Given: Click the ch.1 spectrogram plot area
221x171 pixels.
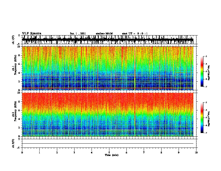Looking at the screenshot, I should 108,68.
